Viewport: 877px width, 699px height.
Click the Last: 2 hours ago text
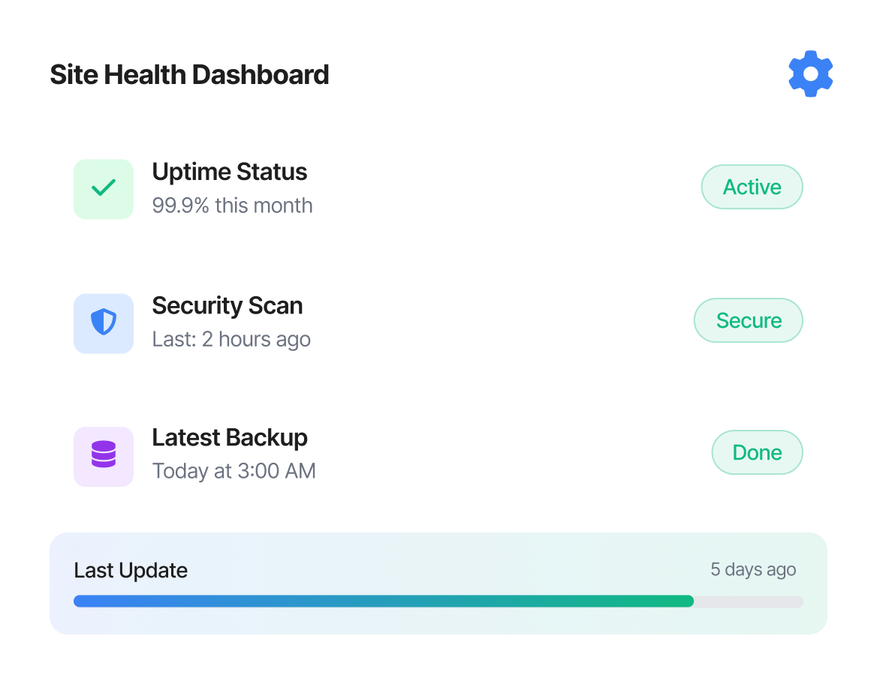pos(231,339)
